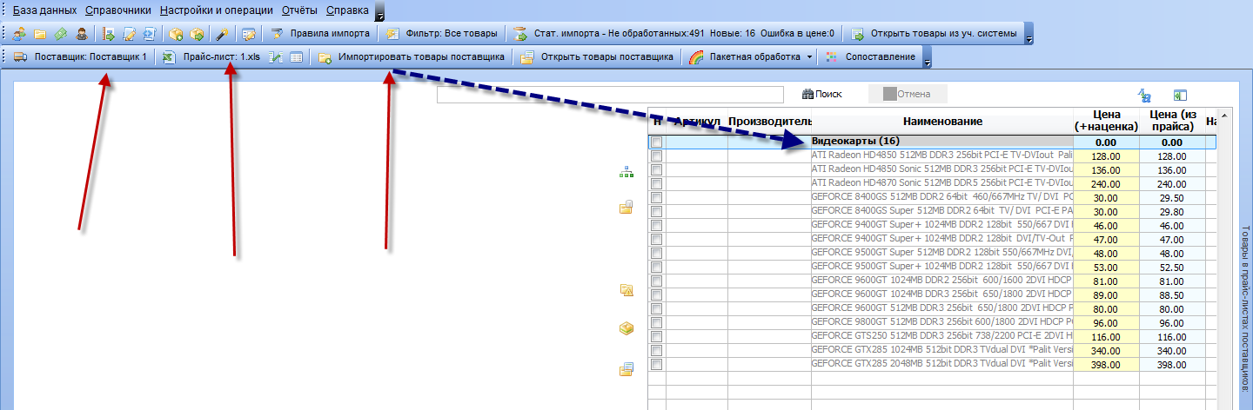This screenshot has height=410, width=1253.
Task: Click the box with green arrow icon
Action: 197,34
